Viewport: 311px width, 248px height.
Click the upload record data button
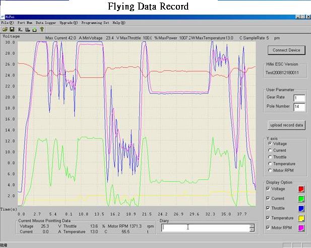(286, 125)
